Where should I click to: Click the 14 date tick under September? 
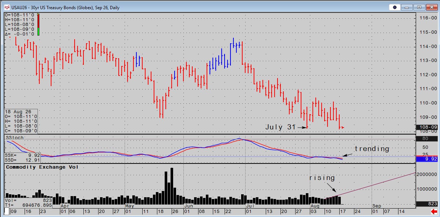pyautogui.click(x=401, y=211)
